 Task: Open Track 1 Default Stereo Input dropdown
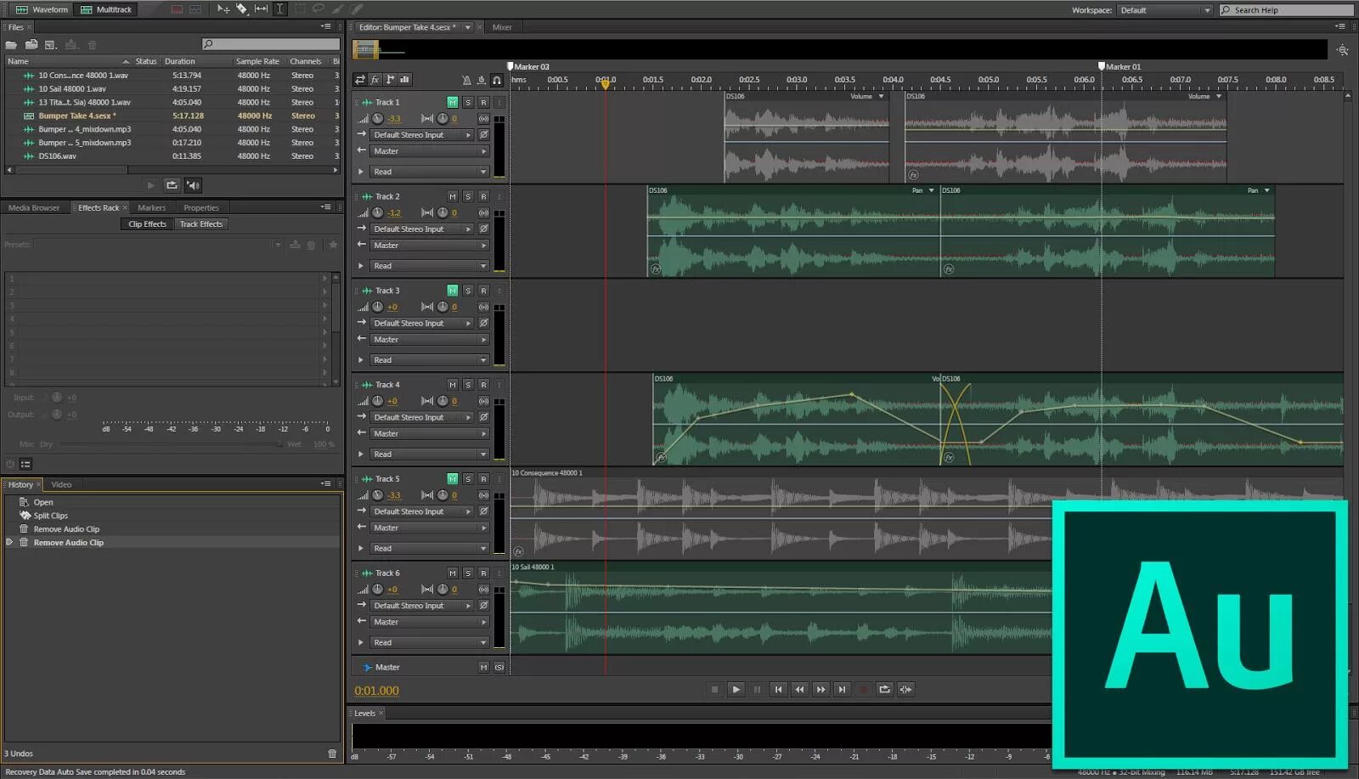[421, 135]
